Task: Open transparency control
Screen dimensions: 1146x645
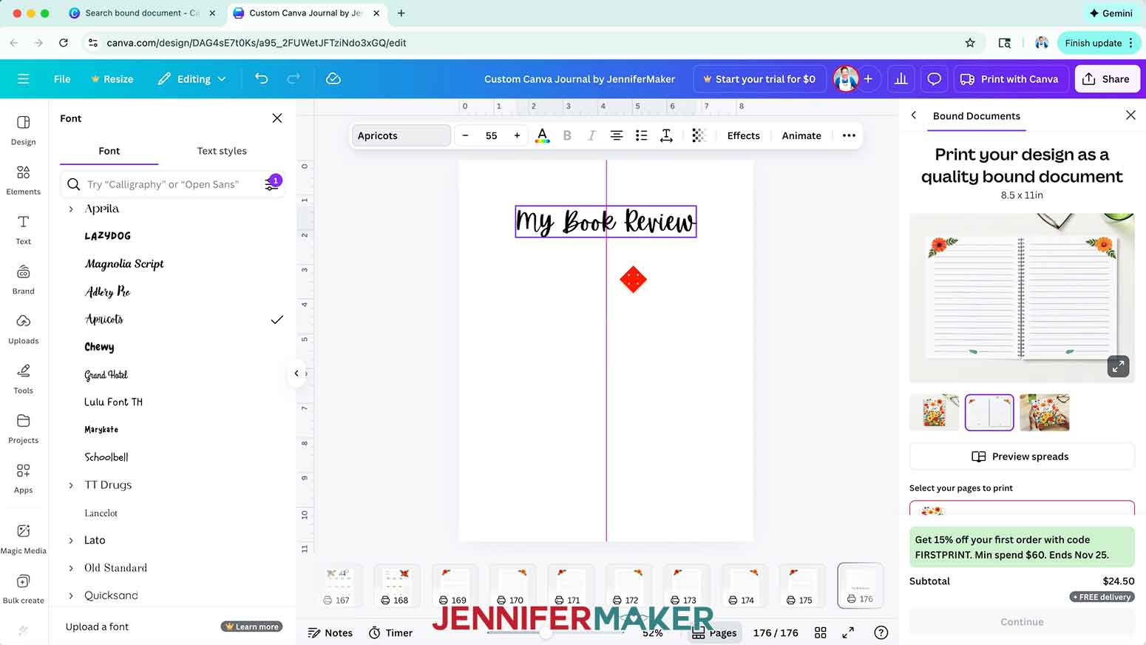Action: [699, 135]
